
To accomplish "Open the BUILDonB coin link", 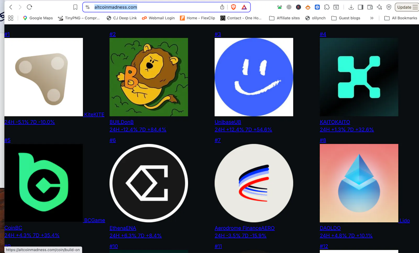I will point(122,122).
